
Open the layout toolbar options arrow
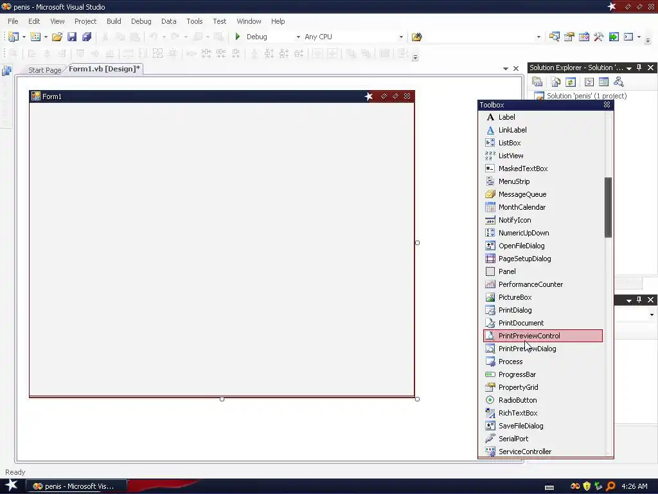[x=415, y=57]
